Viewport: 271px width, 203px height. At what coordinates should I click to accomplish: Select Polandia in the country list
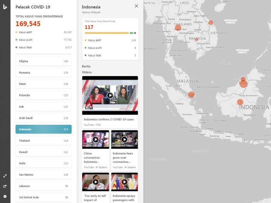(x=43, y=95)
